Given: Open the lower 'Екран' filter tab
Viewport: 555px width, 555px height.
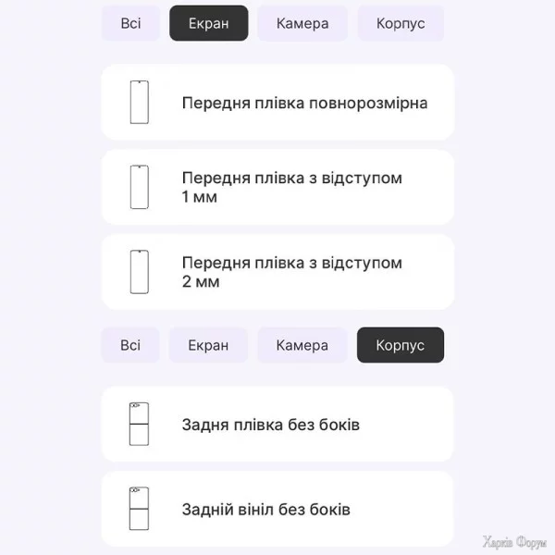Looking at the screenshot, I should pyautogui.click(x=208, y=345).
